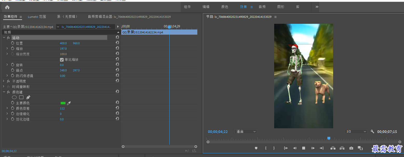Image resolution: width=404 pixels, height=157 pixels.
Task: Reset the 位置 parameter
Action: coord(117,43)
